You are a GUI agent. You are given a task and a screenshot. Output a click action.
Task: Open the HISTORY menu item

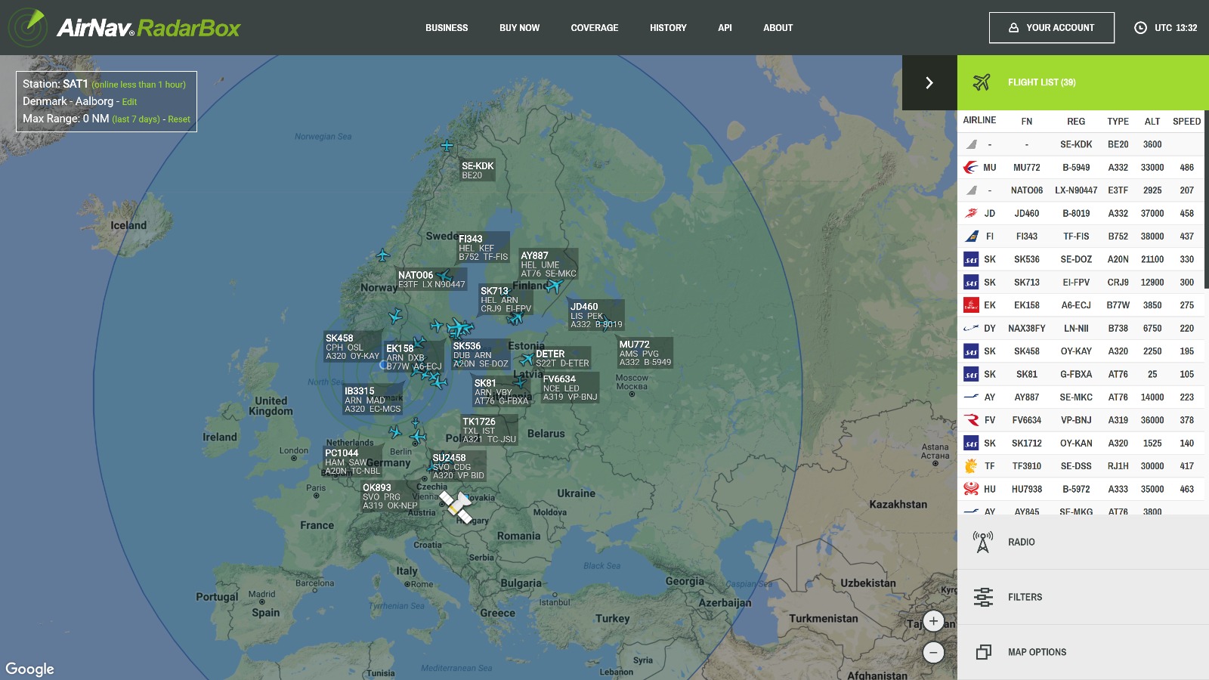tap(668, 28)
